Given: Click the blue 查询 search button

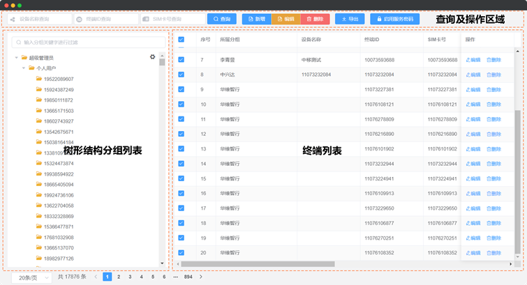Looking at the screenshot, I should [221, 20].
